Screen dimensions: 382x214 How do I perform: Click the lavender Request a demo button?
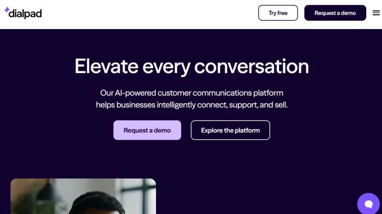[147, 130]
